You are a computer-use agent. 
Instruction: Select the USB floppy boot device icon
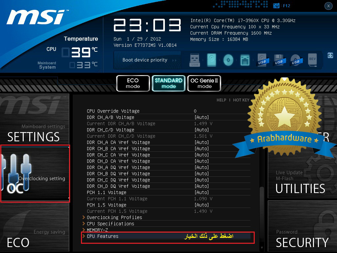(279, 60)
